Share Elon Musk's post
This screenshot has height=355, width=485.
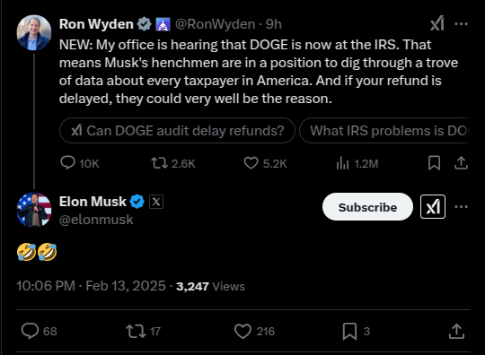point(456,331)
